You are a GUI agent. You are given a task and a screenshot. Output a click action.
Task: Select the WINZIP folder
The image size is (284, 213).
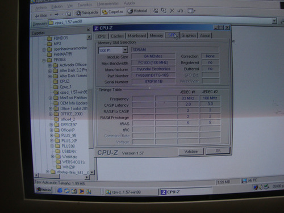69,167
